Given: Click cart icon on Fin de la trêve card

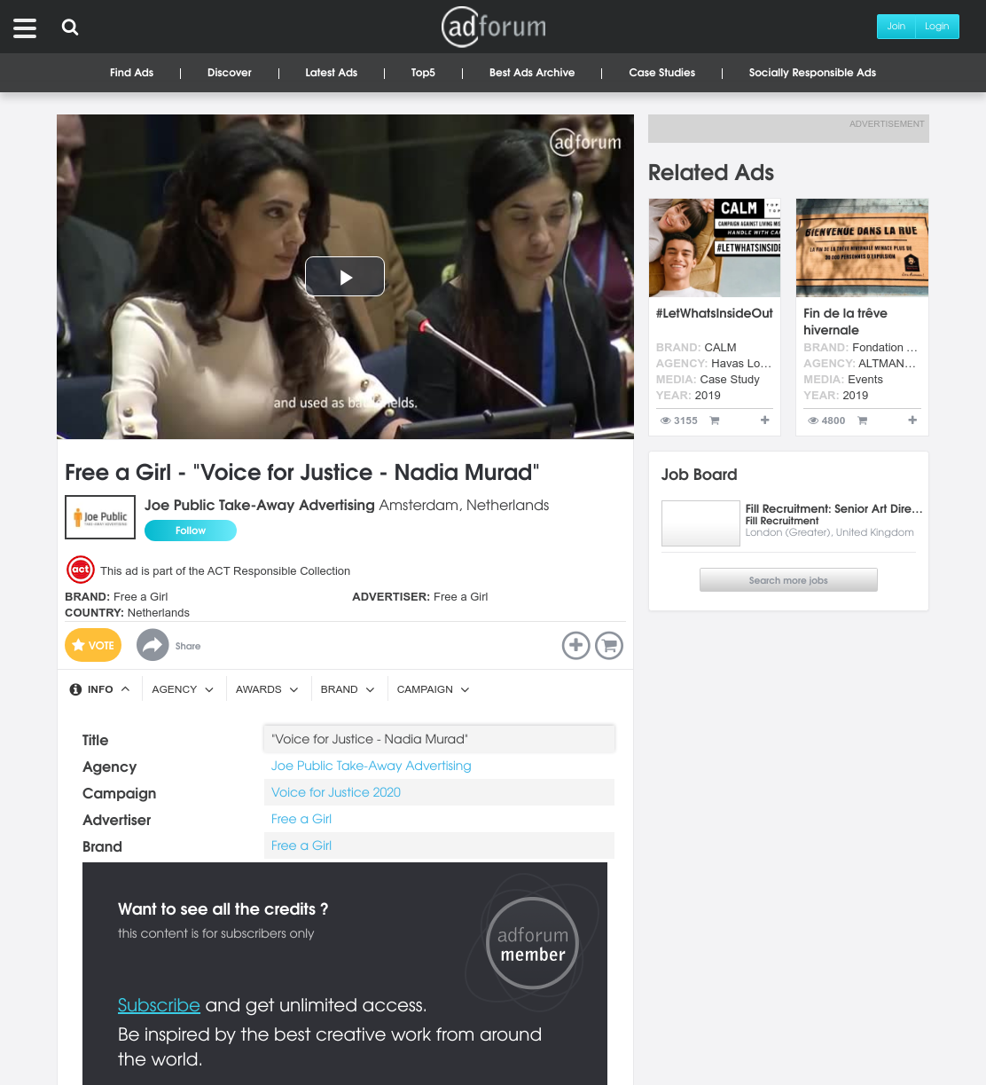Looking at the screenshot, I should (x=862, y=421).
